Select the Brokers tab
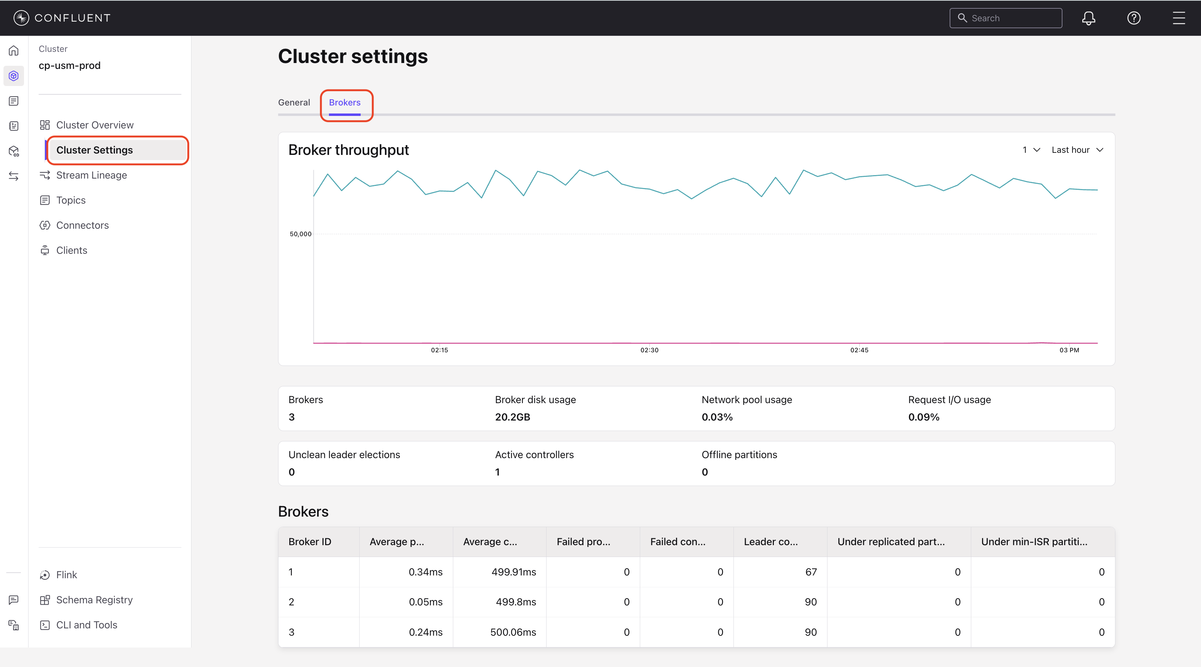The image size is (1201, 667). coord(345,103)
